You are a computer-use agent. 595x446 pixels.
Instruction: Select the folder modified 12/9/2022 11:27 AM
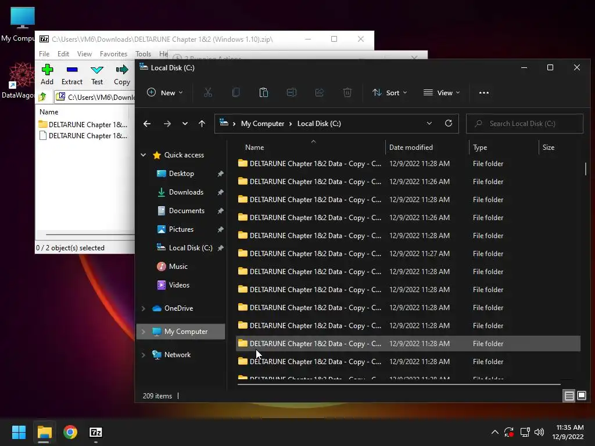(x=408, y=253)
